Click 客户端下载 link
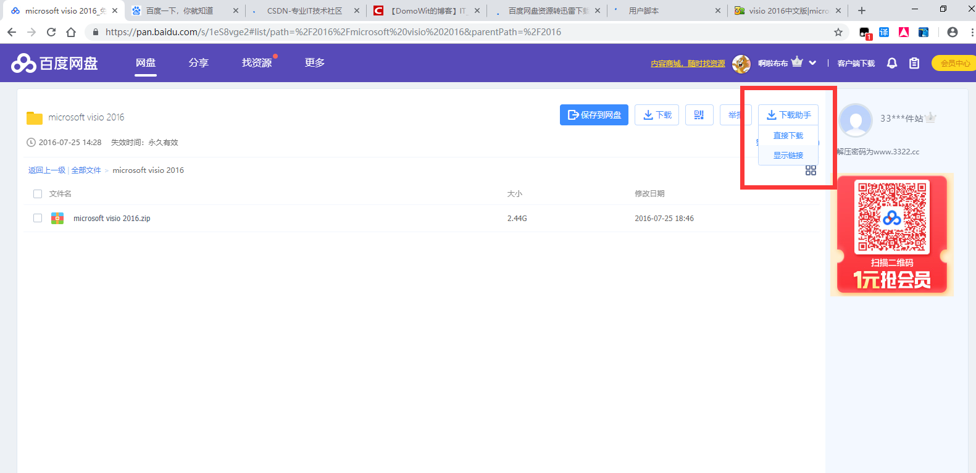 click(x=856, y=63)
